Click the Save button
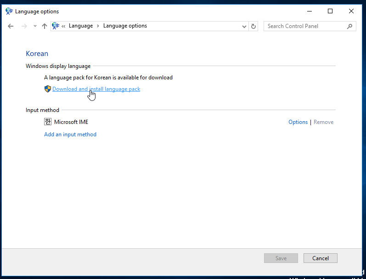Image resolution: width=366 pixels, height=279 pixels. 281,258
